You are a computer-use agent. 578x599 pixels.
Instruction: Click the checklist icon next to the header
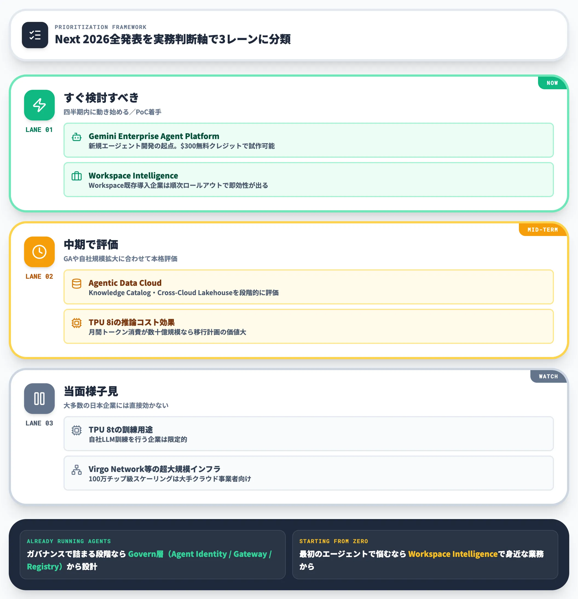[34, 36]
